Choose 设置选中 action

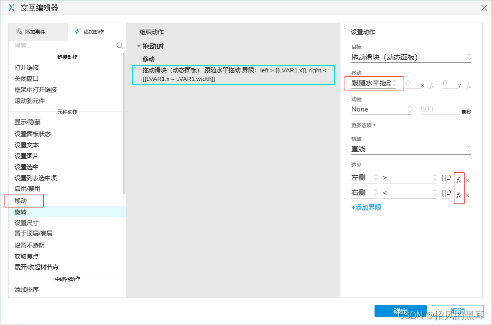tap(27, 167)
